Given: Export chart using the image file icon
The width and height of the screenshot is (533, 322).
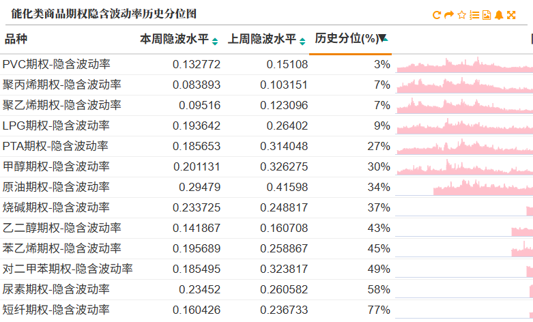Looking at the screenshot, I should pyautogui.click(x=487, y=15).
